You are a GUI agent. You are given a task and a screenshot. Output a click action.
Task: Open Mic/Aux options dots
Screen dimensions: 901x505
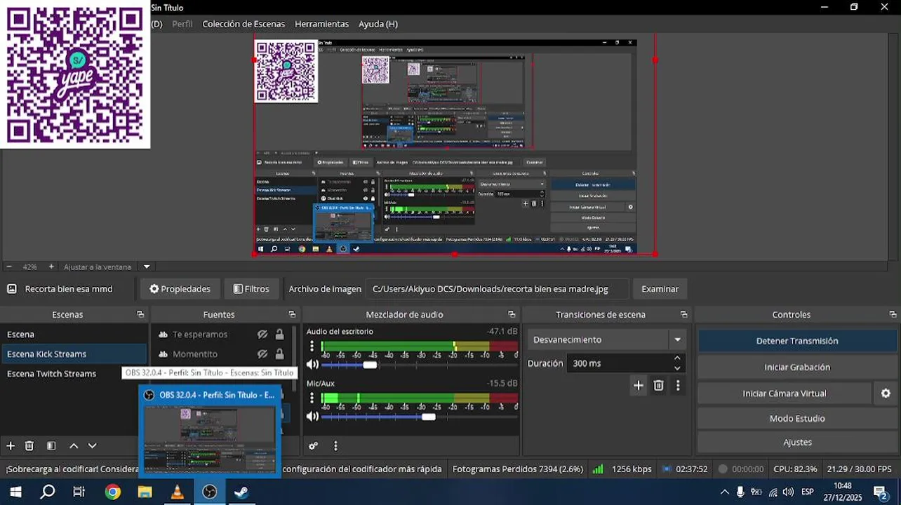[312, 398]
